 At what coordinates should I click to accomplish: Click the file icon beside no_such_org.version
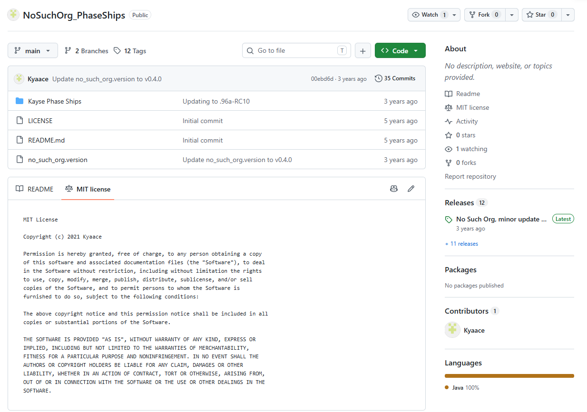(x=20, y=160)
